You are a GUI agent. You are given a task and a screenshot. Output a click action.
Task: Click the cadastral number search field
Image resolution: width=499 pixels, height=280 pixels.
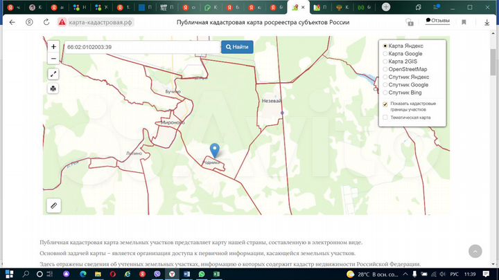point(141,47)
